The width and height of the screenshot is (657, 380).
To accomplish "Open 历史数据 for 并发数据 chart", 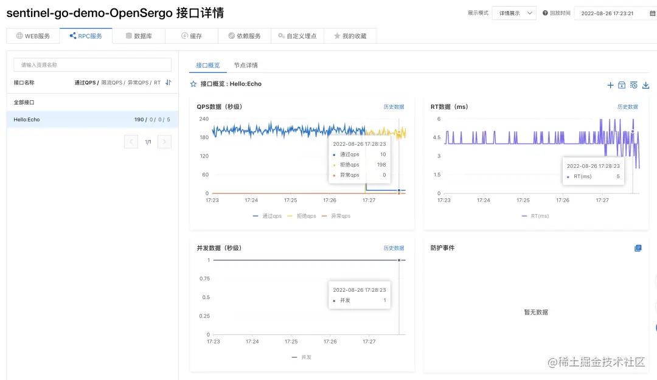I will coord(394,248).
